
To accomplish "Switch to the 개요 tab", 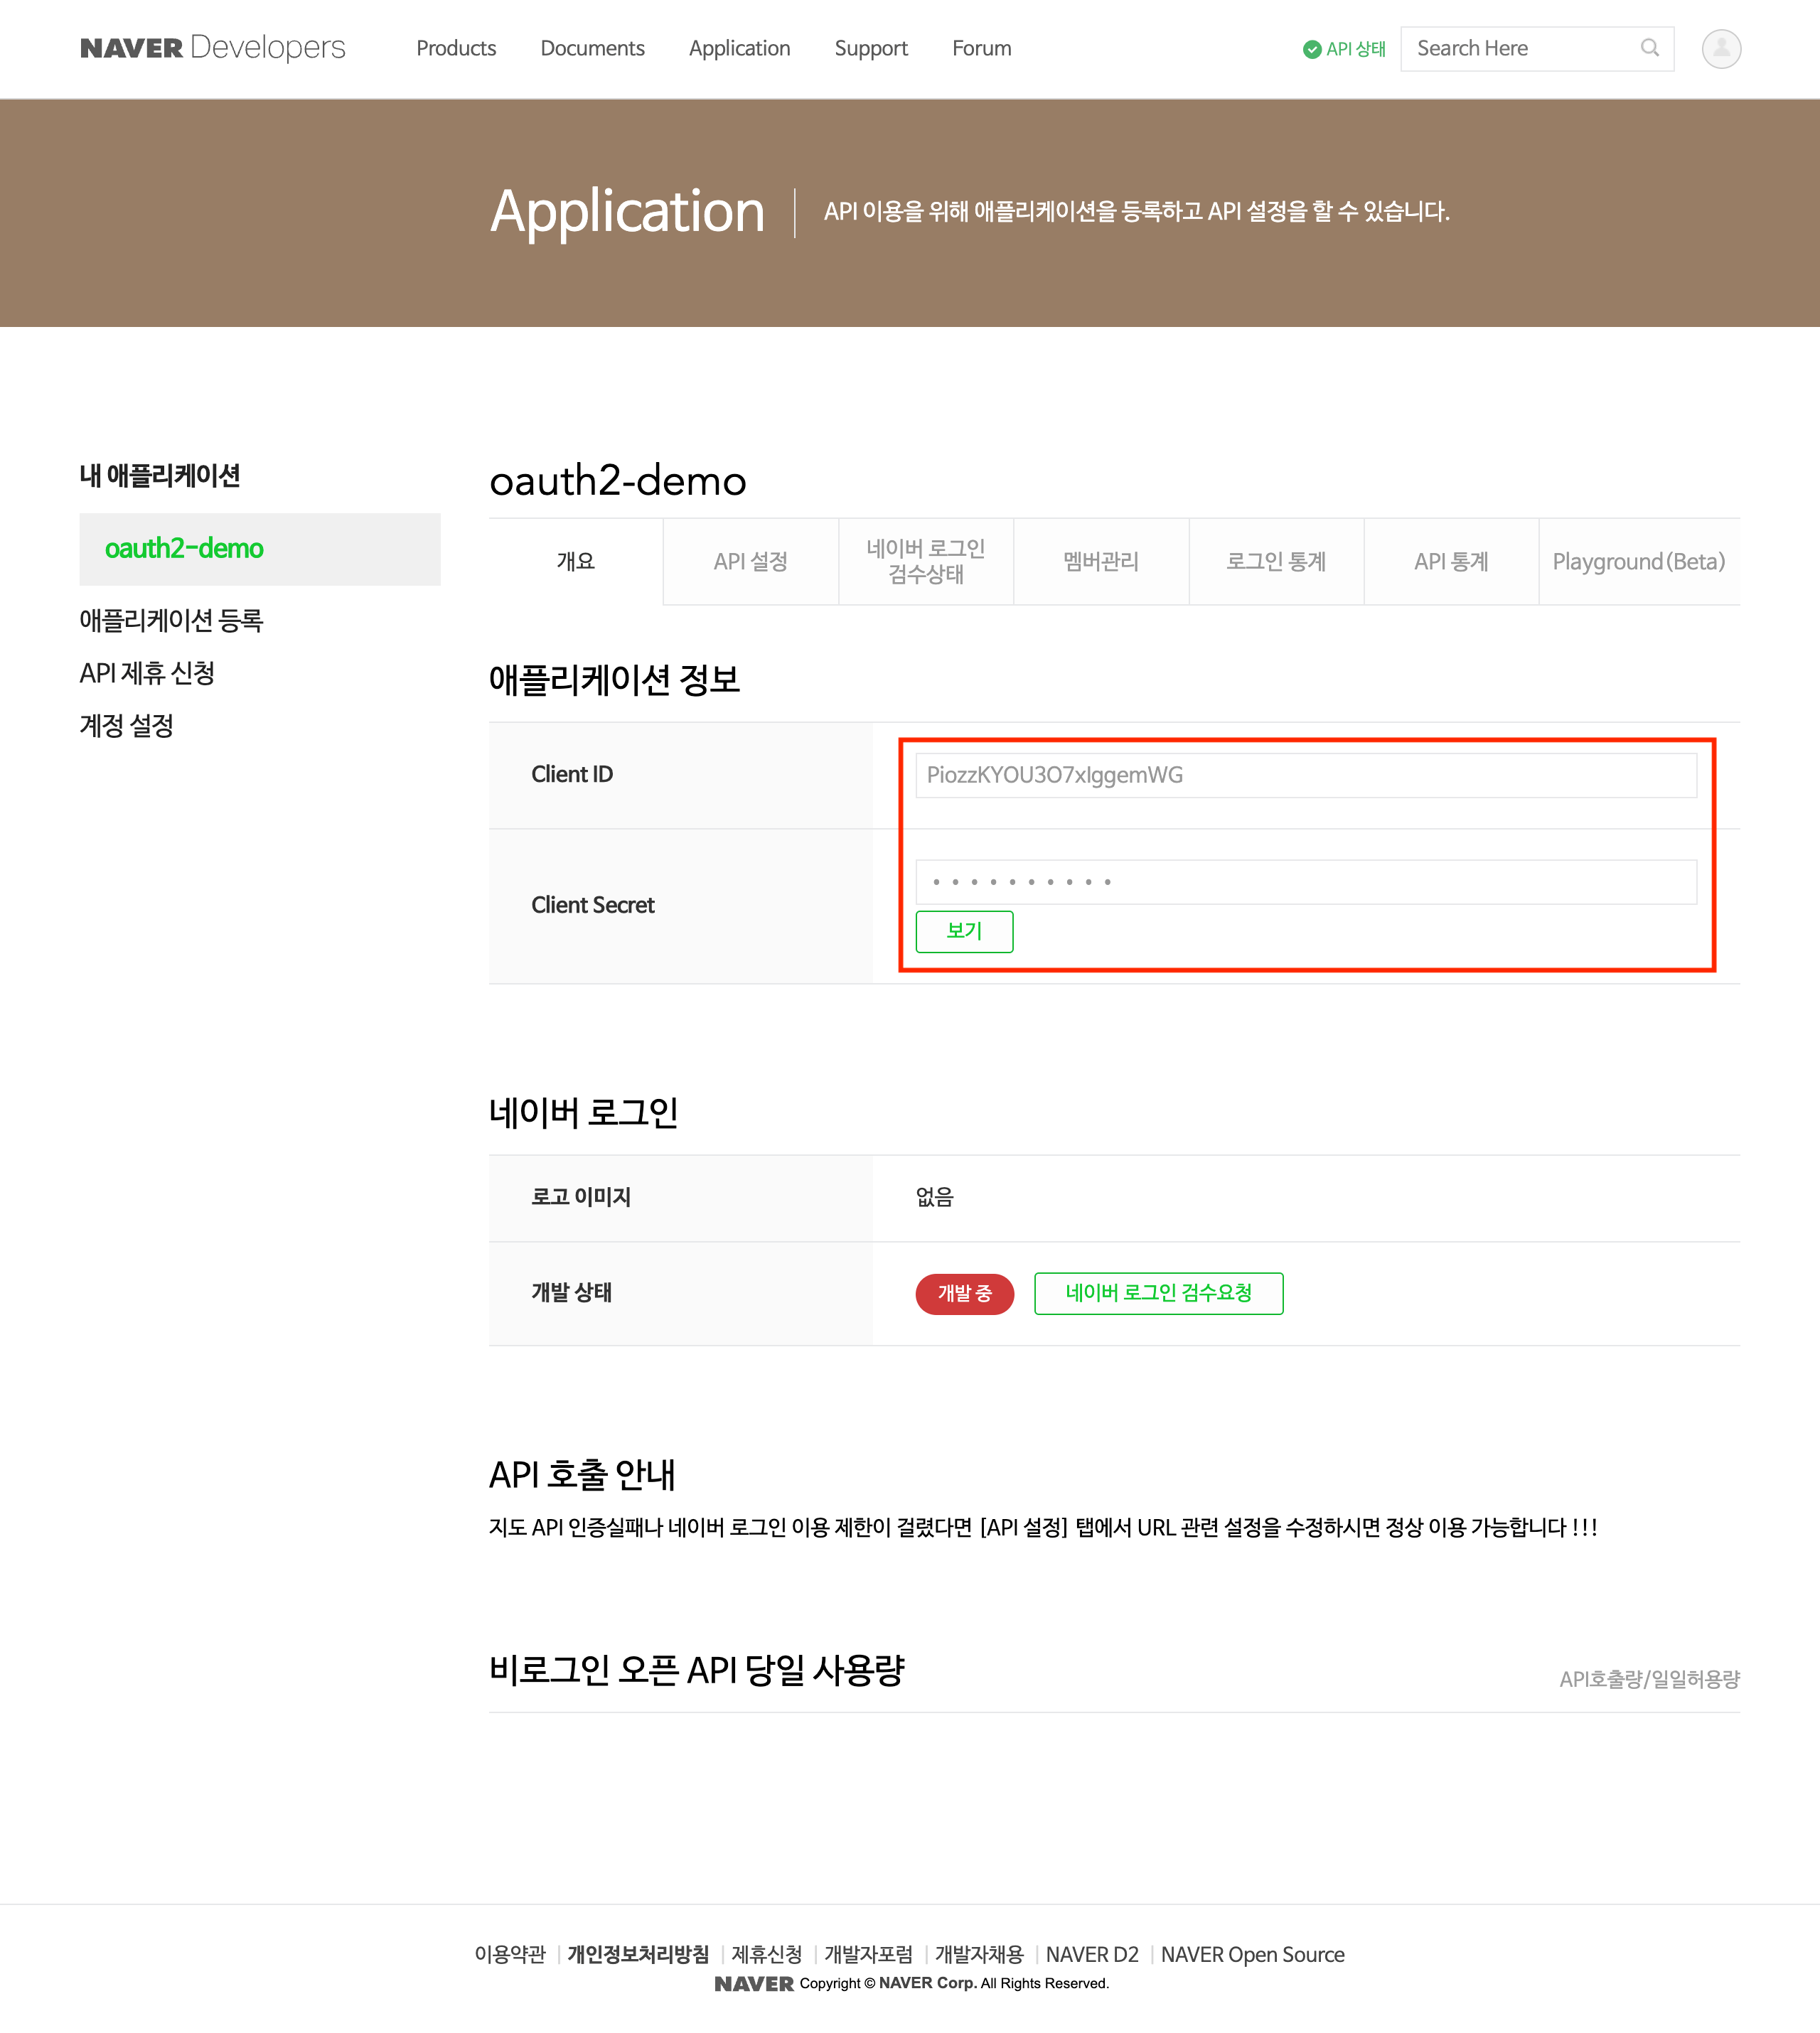I will coord(576,561).
